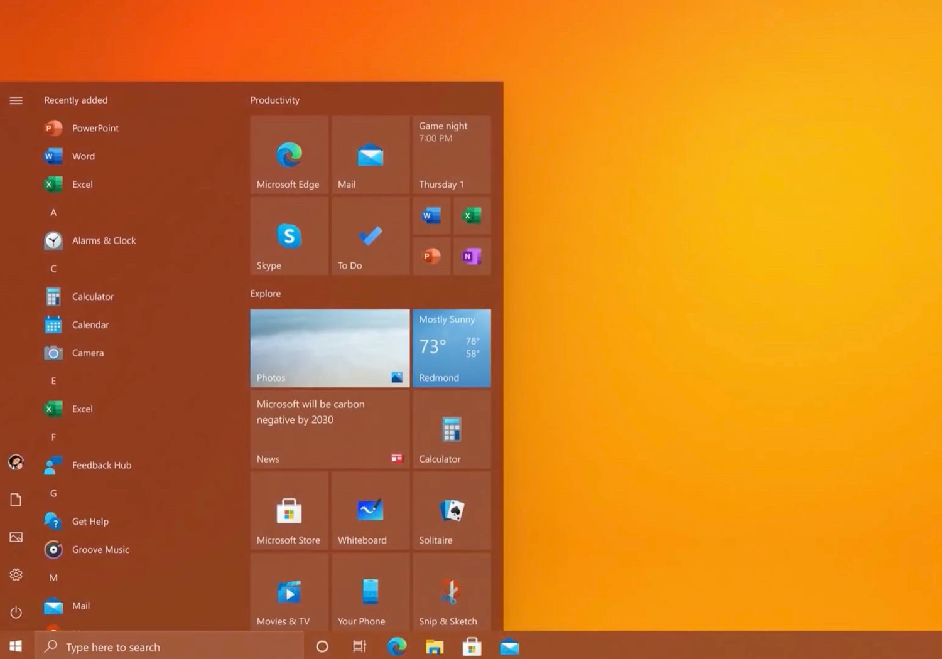Open the Mail tile
This screenshot has height=659, width=942.
pyautogui.click(x=370, y=155)
